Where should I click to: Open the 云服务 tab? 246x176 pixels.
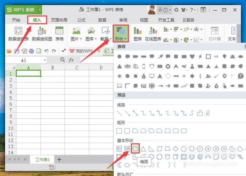point(188,20)
